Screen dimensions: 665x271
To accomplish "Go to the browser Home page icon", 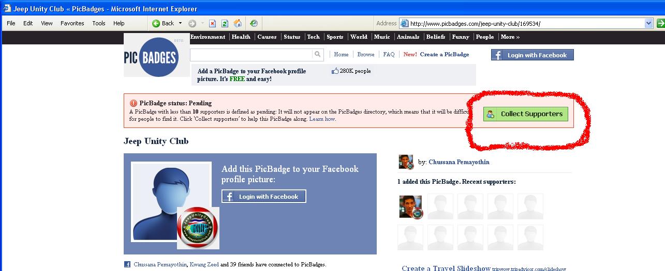I will click(x=238, y=23).
